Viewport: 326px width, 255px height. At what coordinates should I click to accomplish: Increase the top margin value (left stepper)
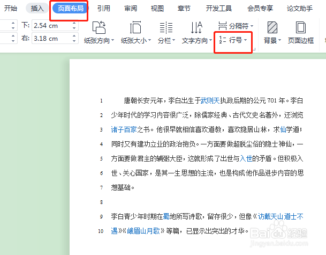[13, 23]
